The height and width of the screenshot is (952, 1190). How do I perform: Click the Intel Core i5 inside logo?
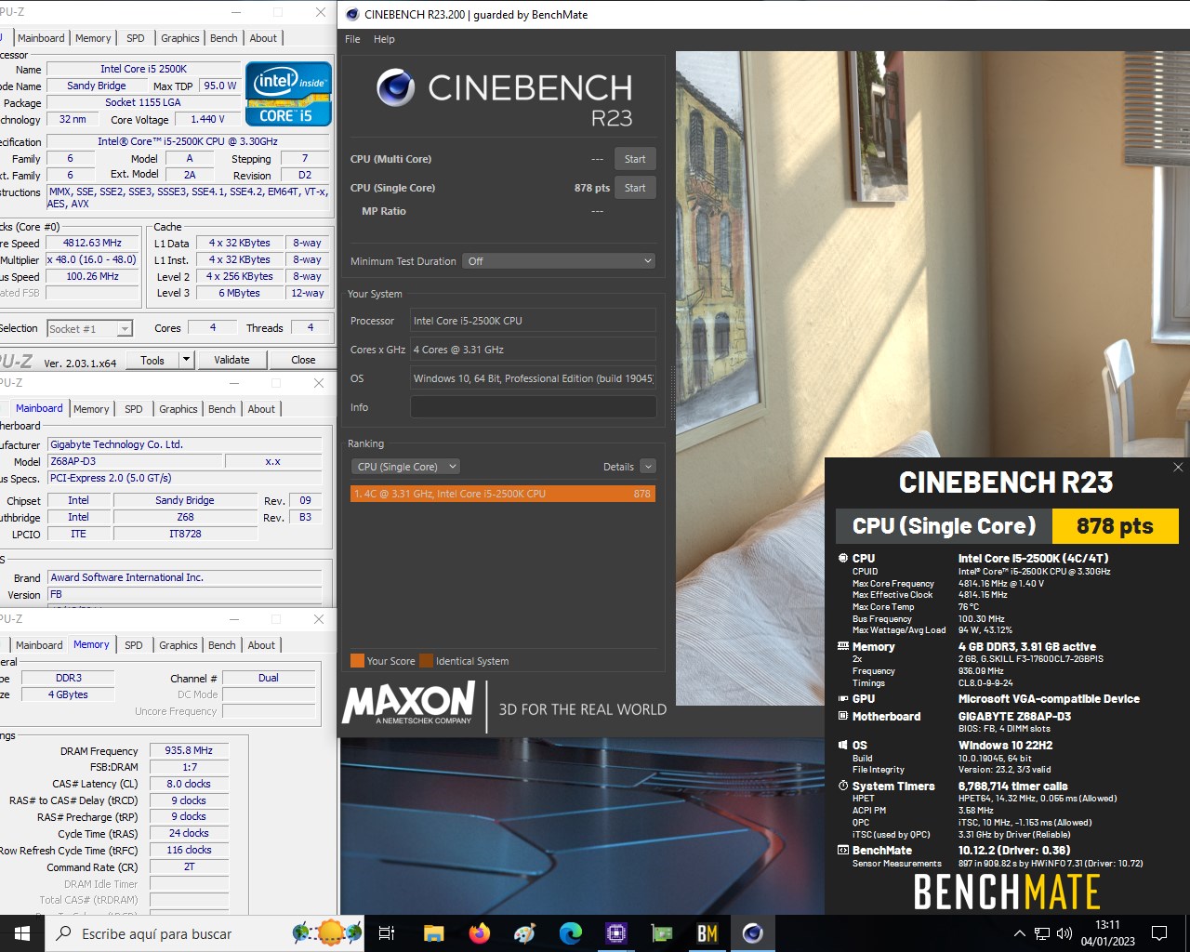click(288, 94)
